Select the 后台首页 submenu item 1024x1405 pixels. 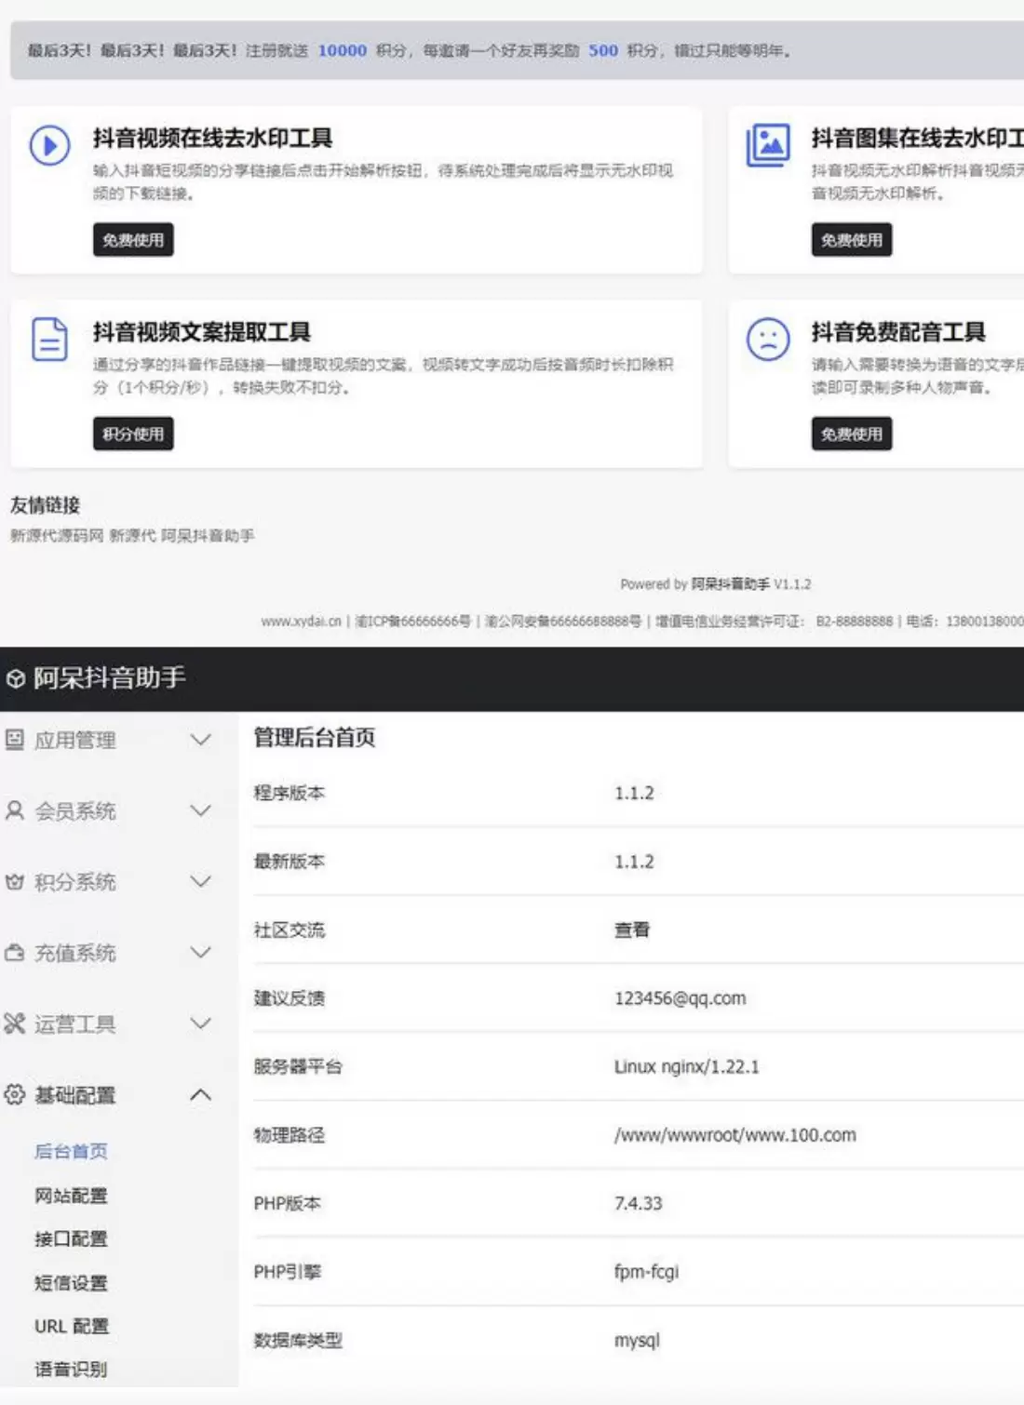(71, 1151)
